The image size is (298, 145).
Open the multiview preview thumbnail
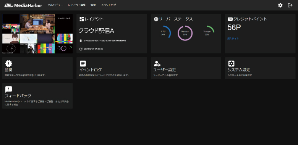[x=37, y=34]
